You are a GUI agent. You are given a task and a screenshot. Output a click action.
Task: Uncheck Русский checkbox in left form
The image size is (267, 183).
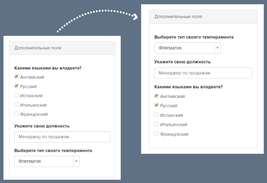coord(16,86)
